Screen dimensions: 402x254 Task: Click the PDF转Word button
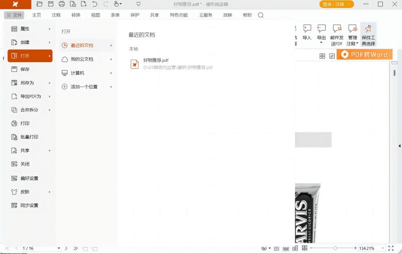364,54
